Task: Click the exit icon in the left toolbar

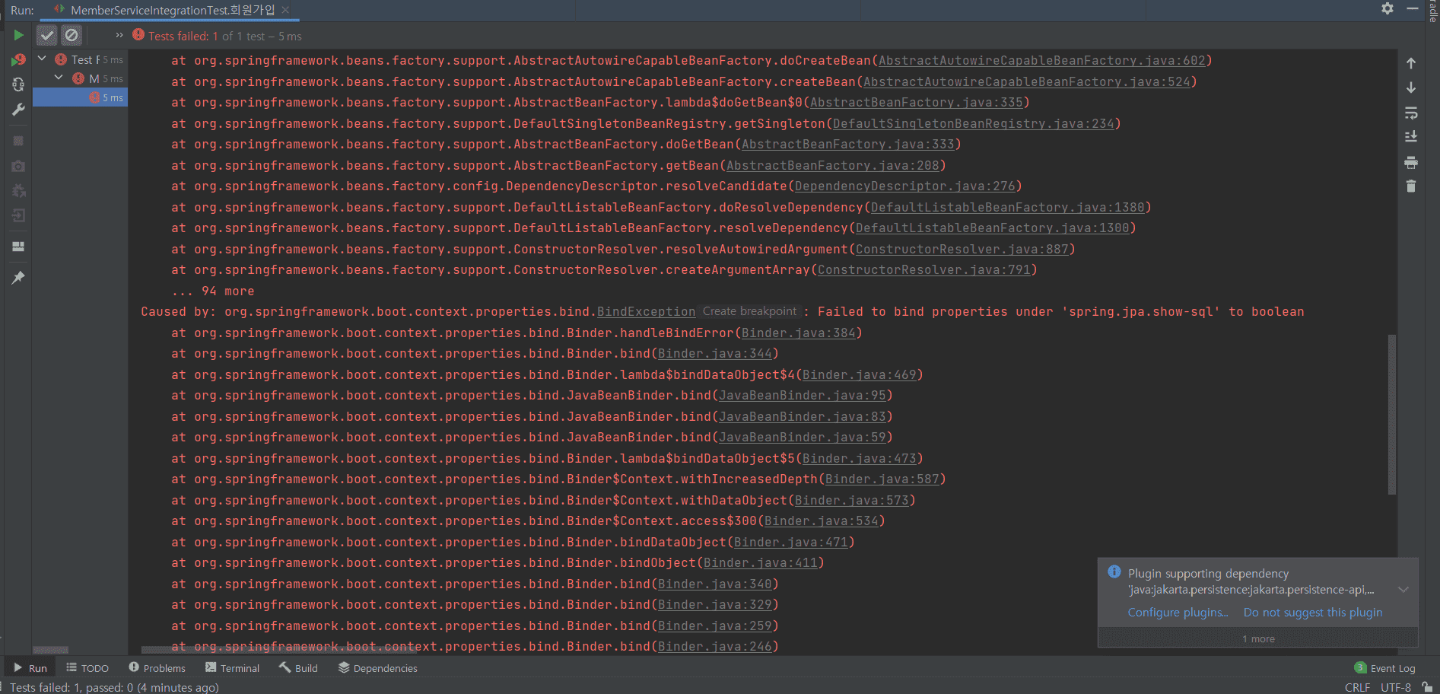Action: click(x=18, y=216)
